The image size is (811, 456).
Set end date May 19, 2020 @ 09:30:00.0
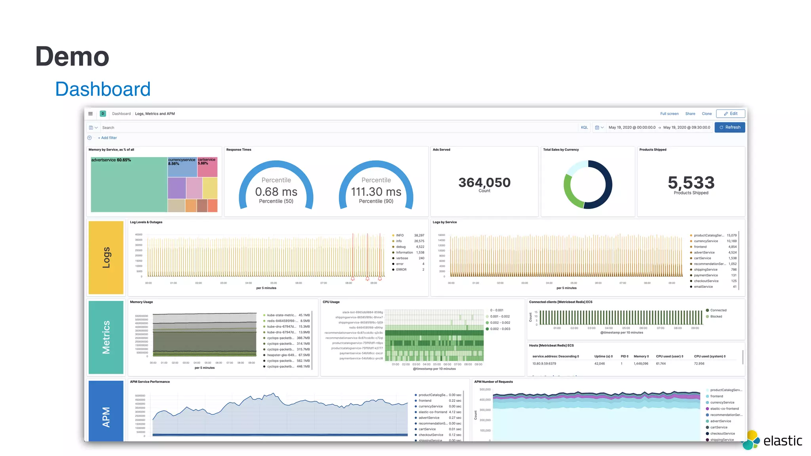click(687, 127)
